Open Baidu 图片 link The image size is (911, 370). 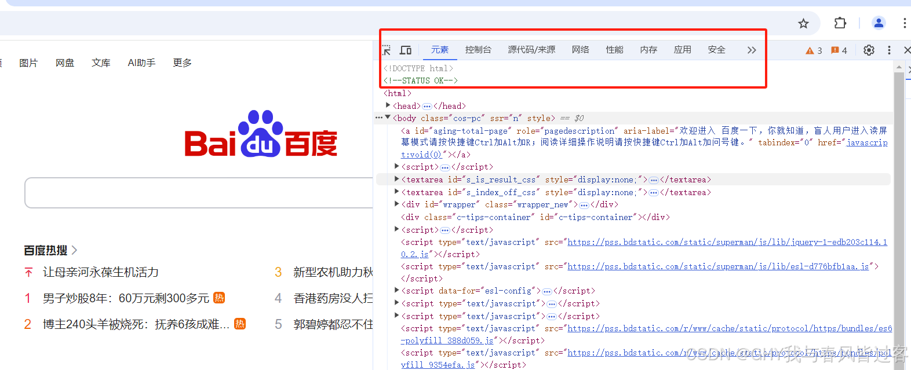[x=28, y=63]
